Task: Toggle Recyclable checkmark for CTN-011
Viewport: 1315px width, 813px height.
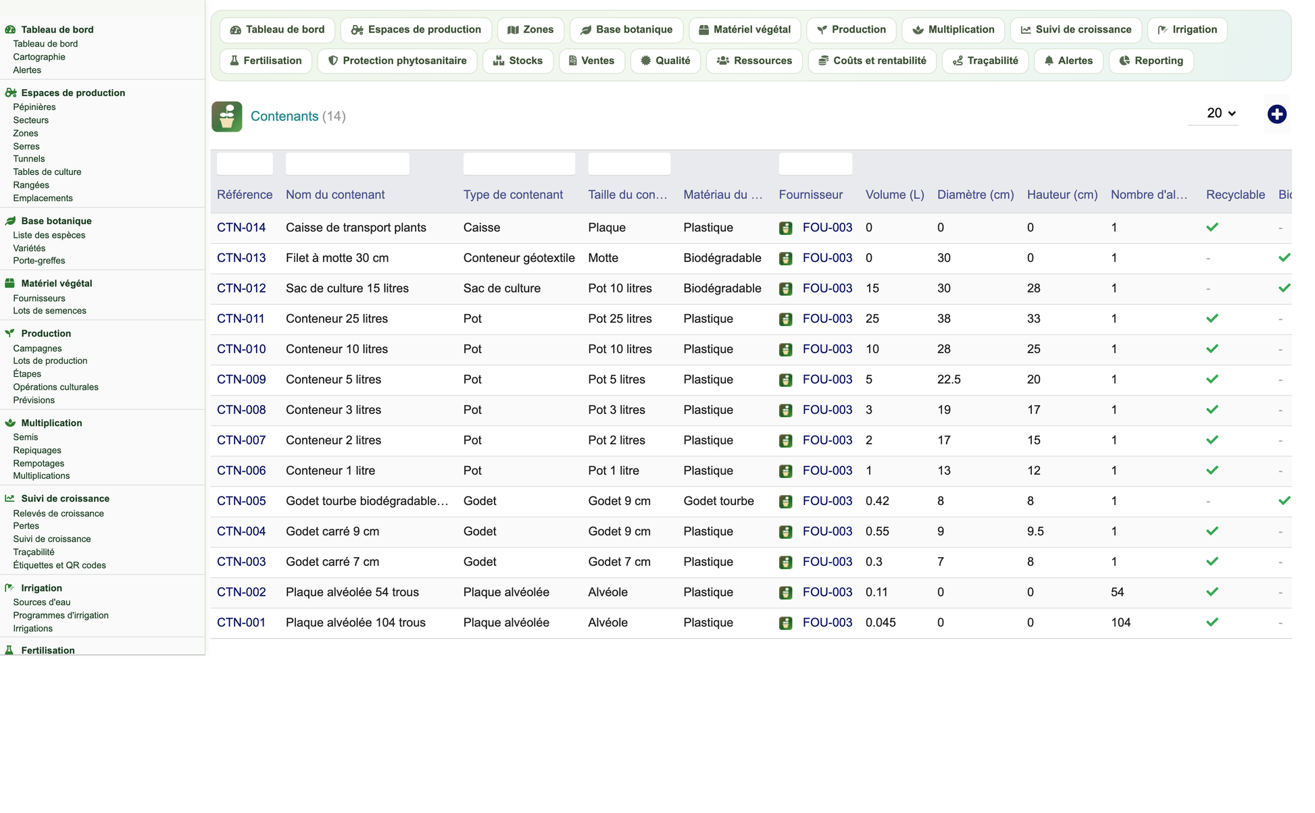Action: (1212, 319)
